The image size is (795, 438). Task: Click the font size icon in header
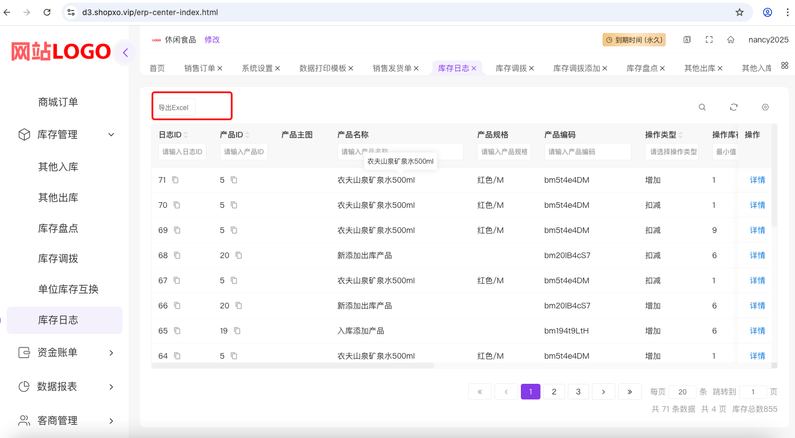click(687, 40)
